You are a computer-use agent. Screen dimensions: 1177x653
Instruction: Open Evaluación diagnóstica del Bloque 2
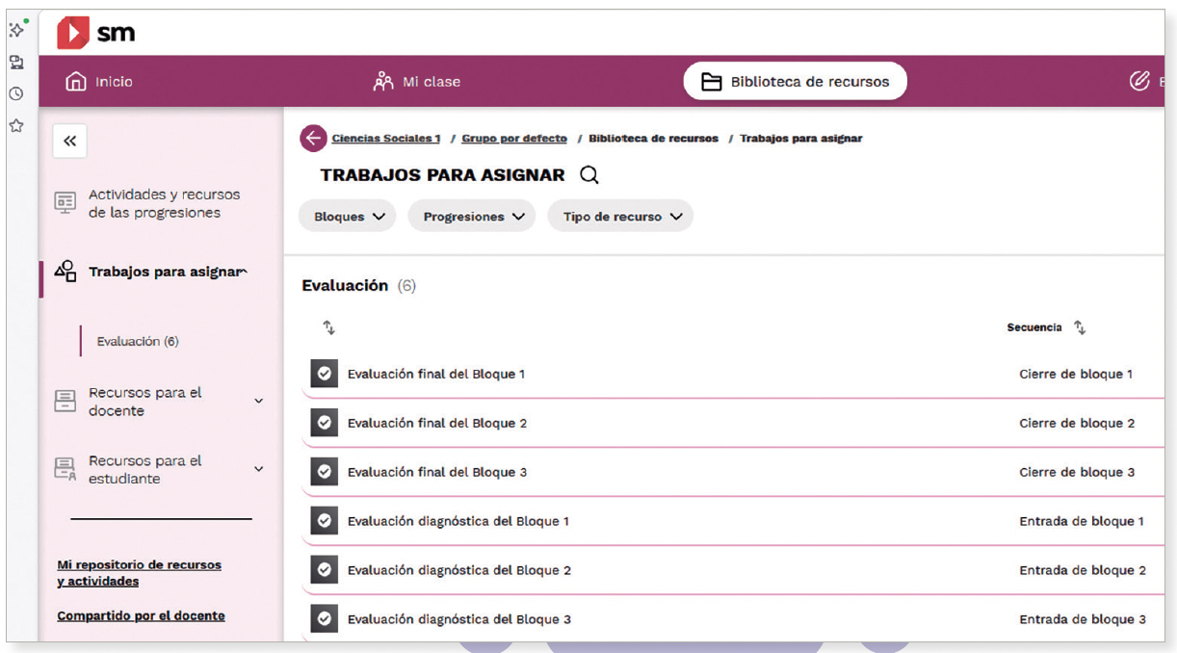[x=459, y=570]
